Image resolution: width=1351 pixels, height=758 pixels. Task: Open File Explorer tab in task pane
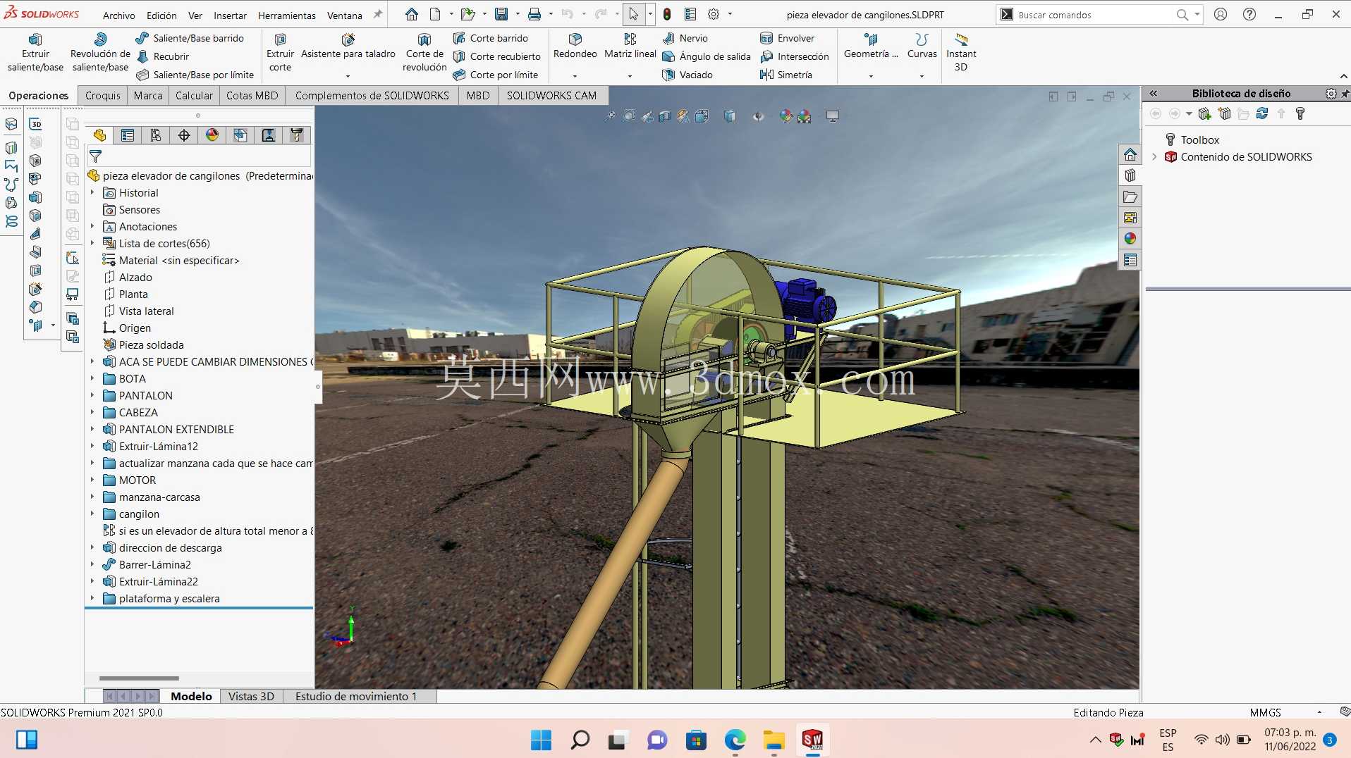[1130, 197]
